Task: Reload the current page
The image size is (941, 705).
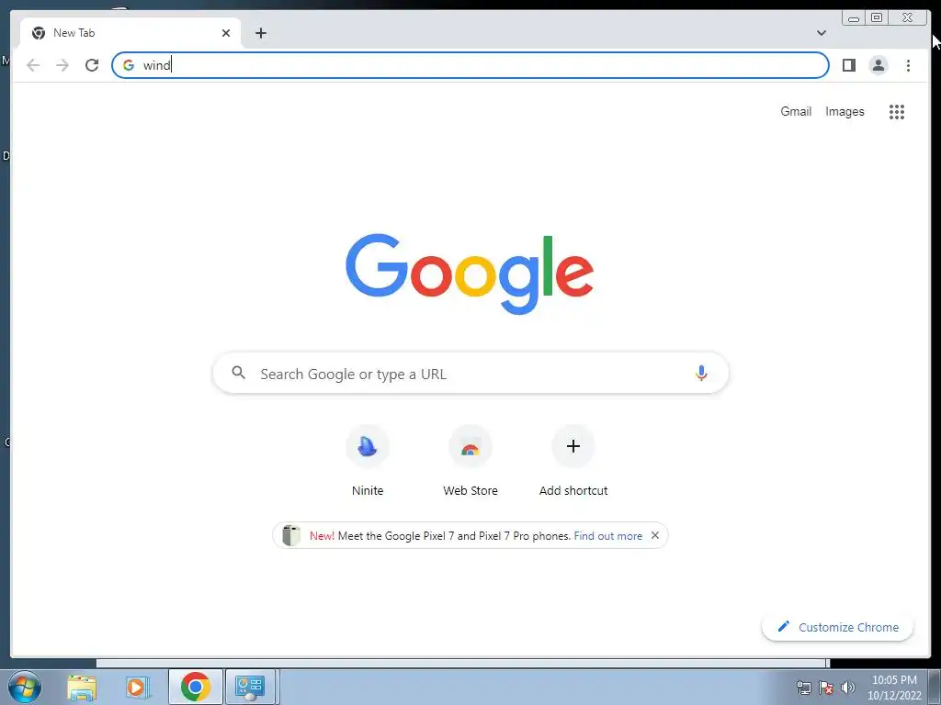Action: pos(92,65)
